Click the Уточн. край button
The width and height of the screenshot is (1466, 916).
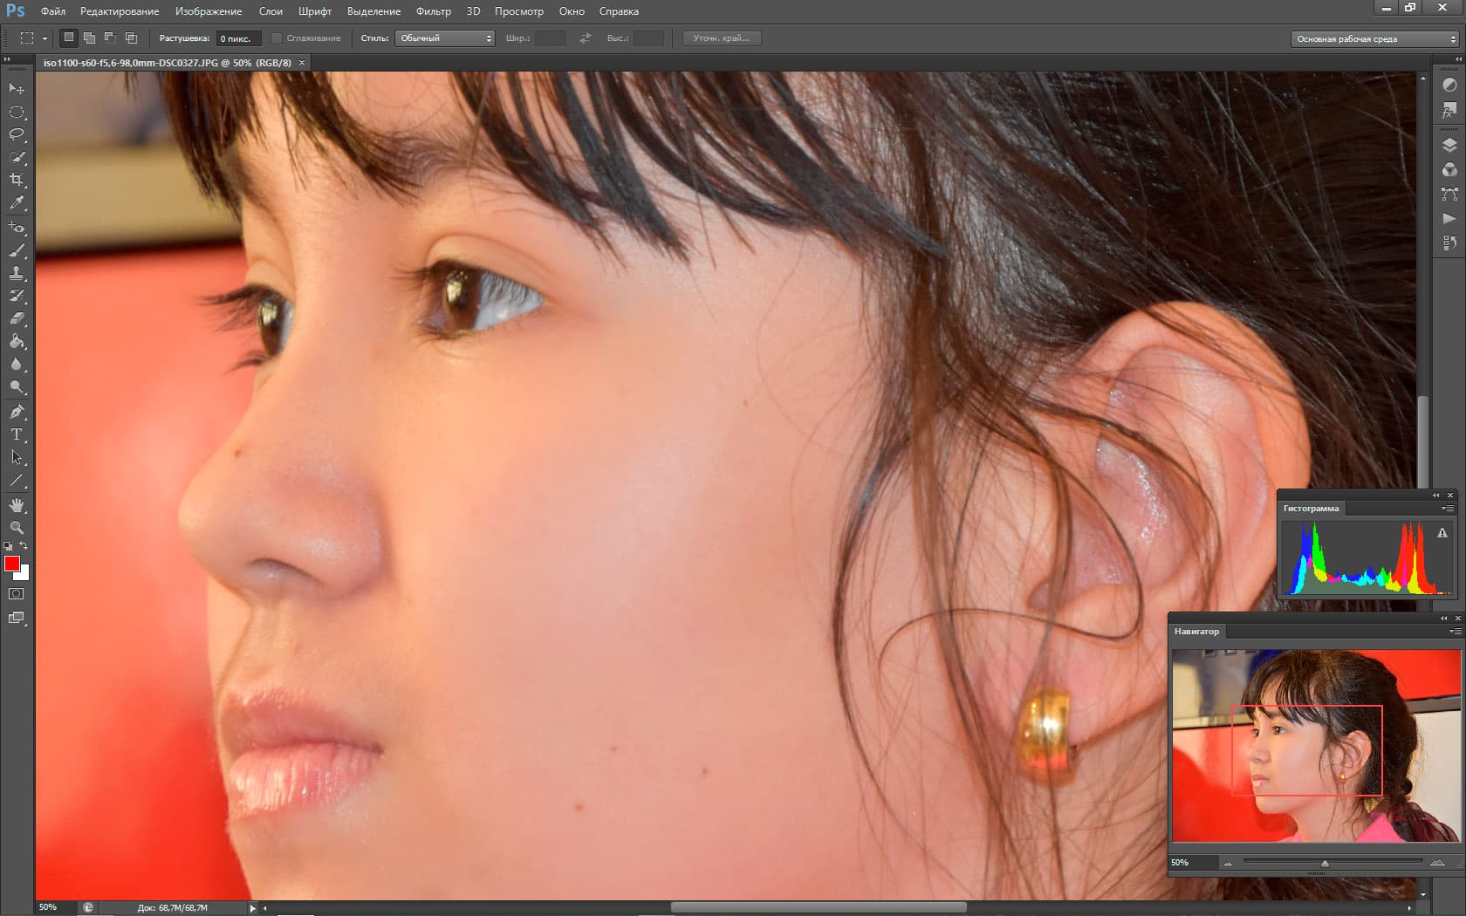722,38
